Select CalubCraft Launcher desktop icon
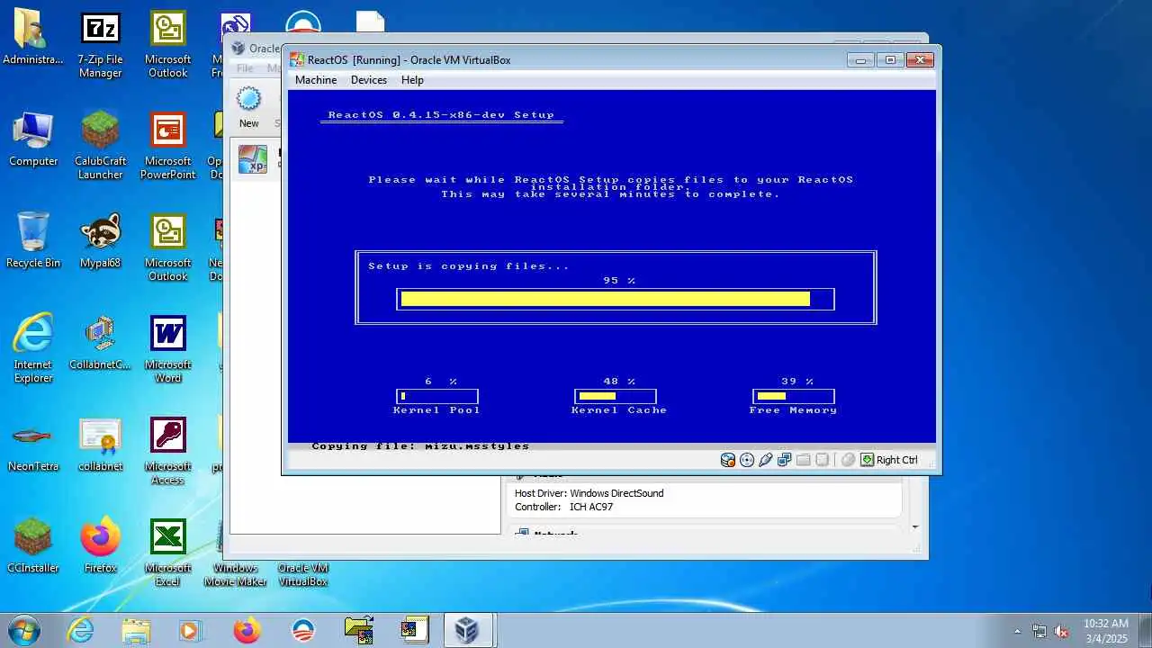1152x648 pixels. (100, 146)
